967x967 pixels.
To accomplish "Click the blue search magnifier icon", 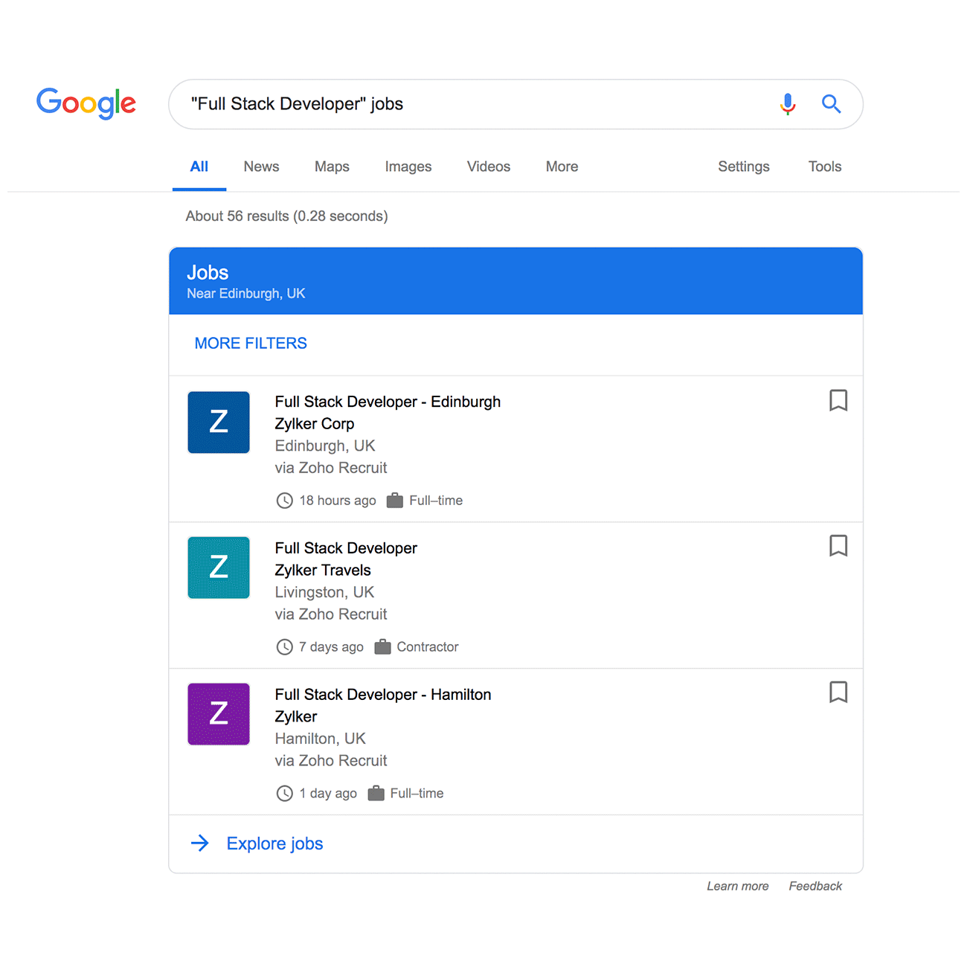I will click(x=831, y=104).
